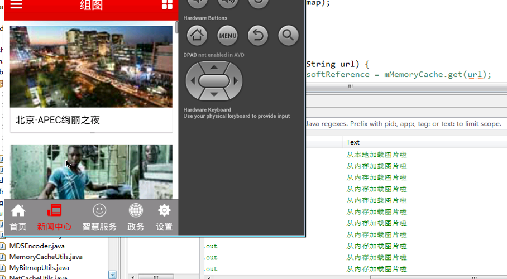
Task: Click the emulator volume up button
Action: click(227, 3)
